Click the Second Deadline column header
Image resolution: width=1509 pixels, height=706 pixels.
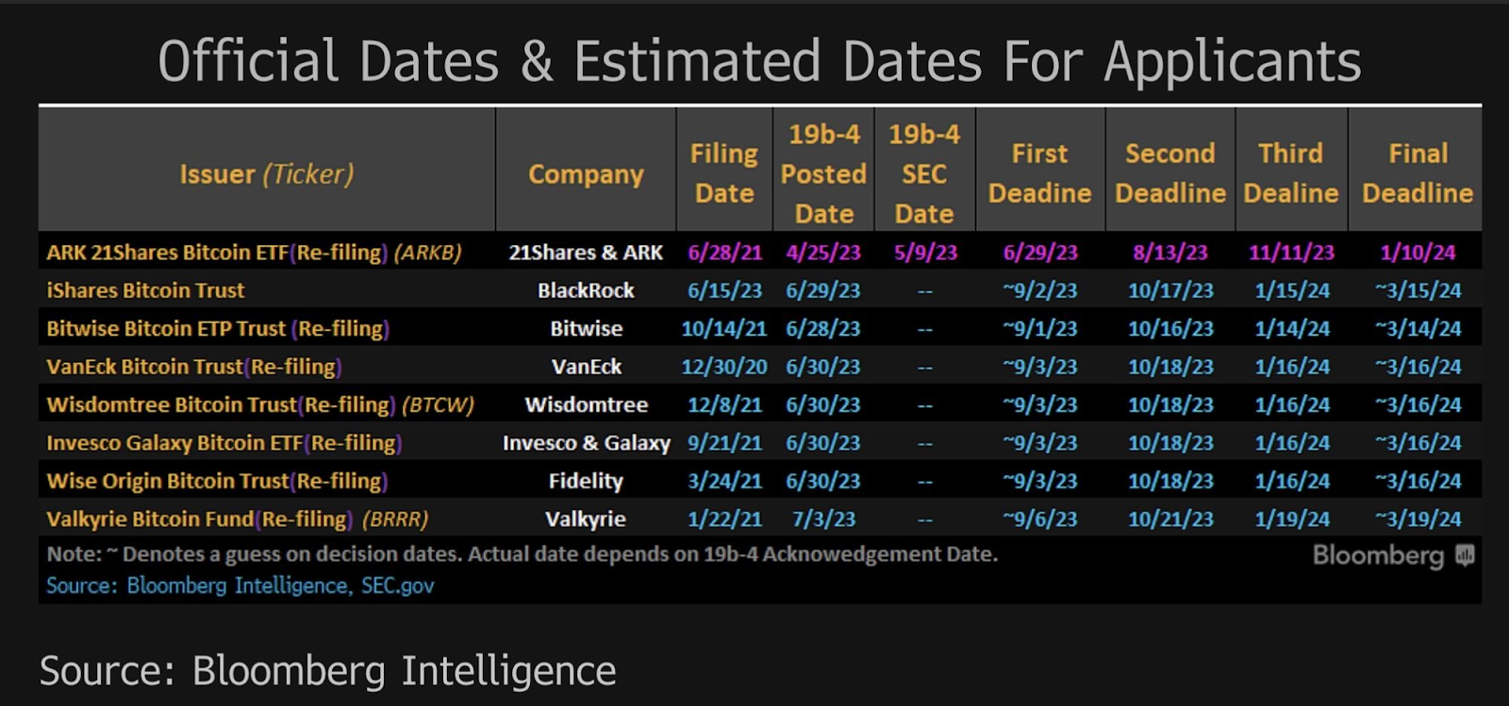tap(1170, 173)
